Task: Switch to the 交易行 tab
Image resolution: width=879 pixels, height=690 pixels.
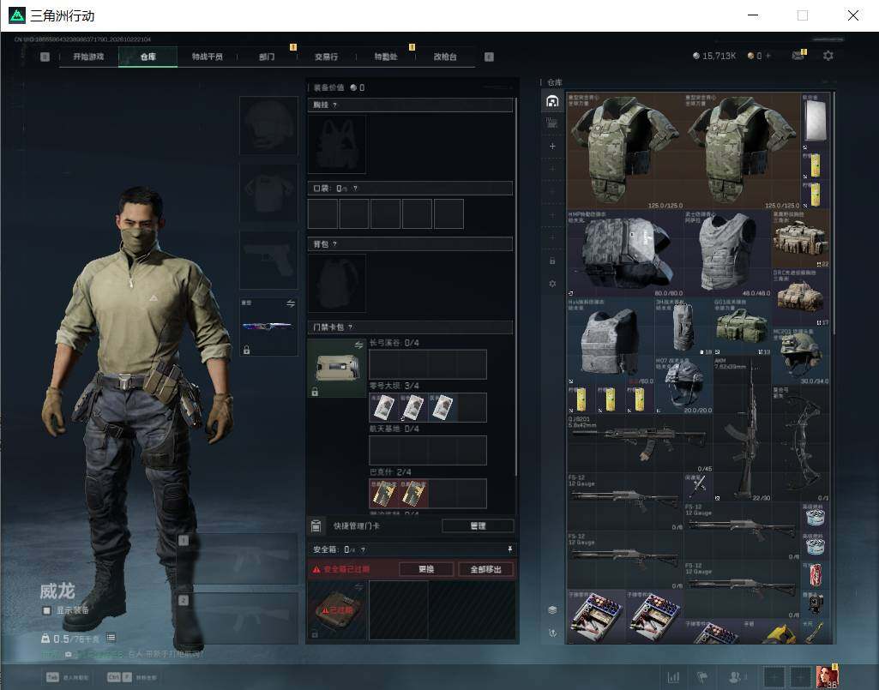Action: (326, 57)
